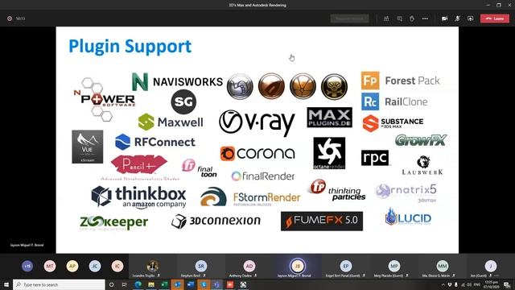This screenshot has width=515, height=290.
Task: Open Microsoft Edge from taskbar
Action: [x=138, y=284]
